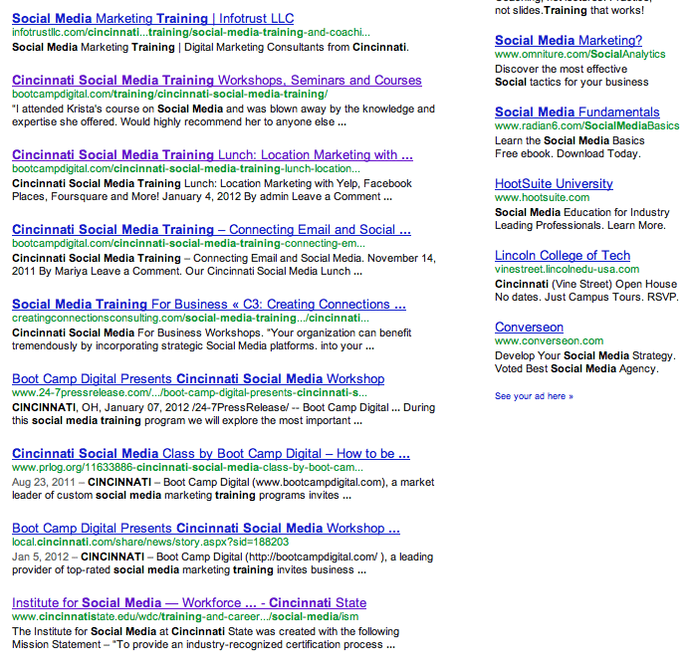This screenshot has width=688, height=667.
Task: Open the Connecting Email and Social result
Action: 211,229
